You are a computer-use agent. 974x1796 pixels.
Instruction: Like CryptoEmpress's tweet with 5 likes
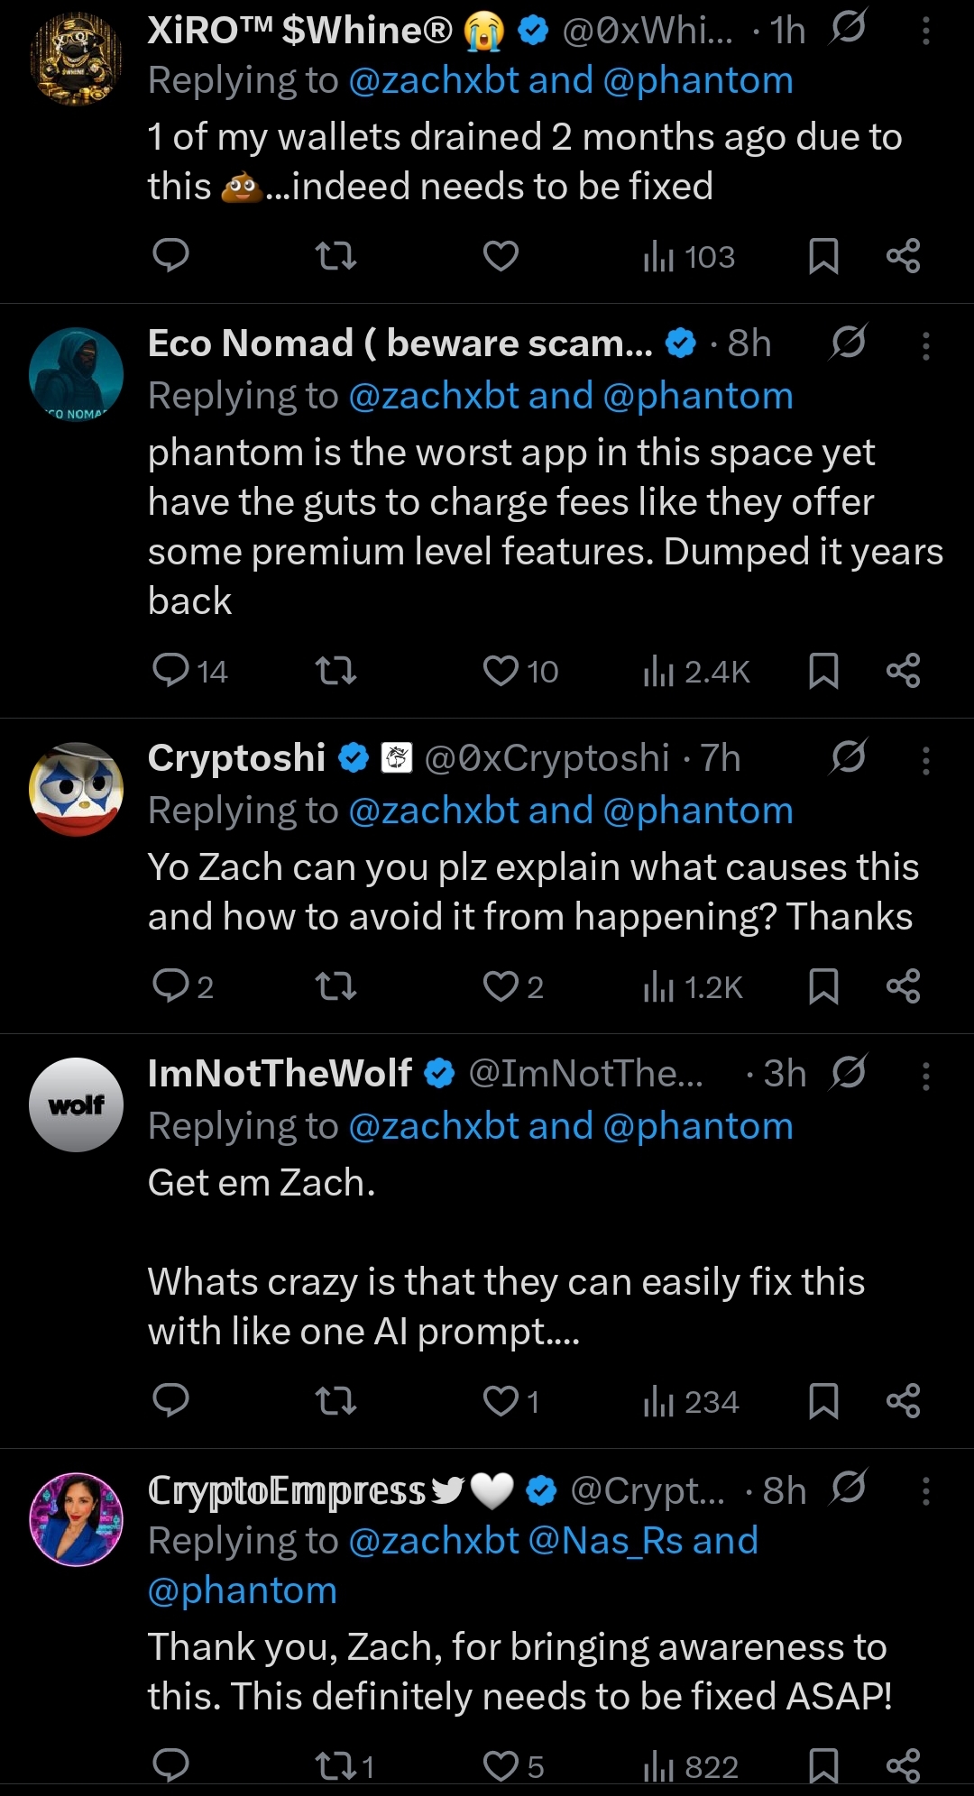501,1764
